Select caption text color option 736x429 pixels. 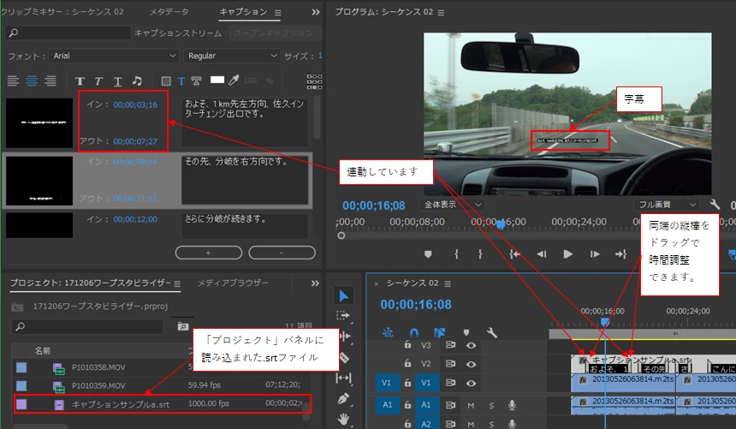coord(181,81)
